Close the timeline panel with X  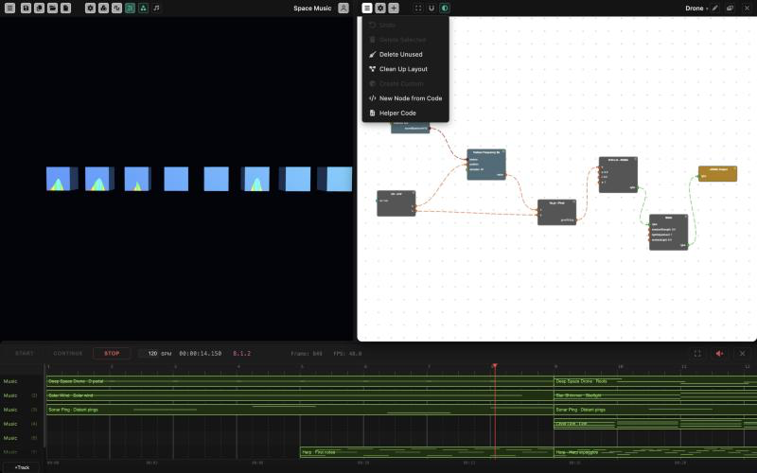point(743,353)
